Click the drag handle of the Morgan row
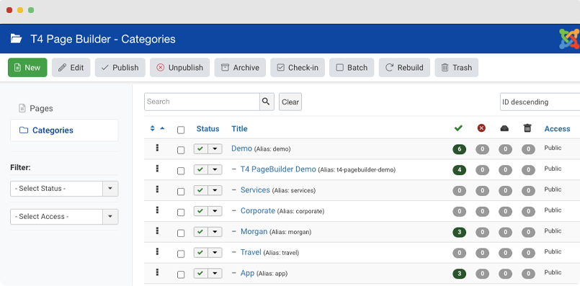The height and width of the screenshot is (286, 580). (x=157, y=231)
